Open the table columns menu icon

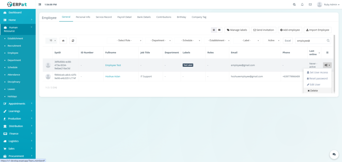click(327, 52)
